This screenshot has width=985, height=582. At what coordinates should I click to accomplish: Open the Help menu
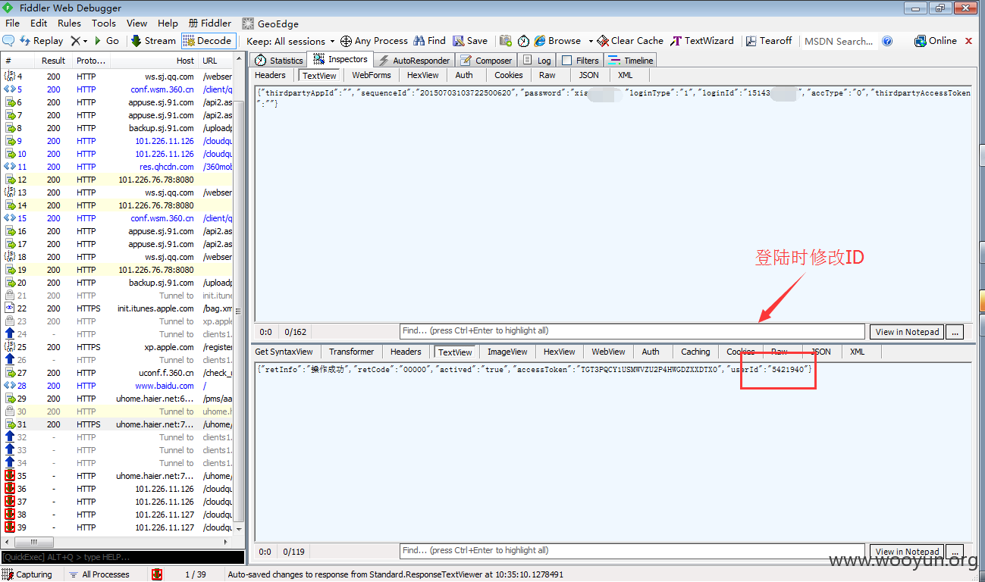click(168, 23)
